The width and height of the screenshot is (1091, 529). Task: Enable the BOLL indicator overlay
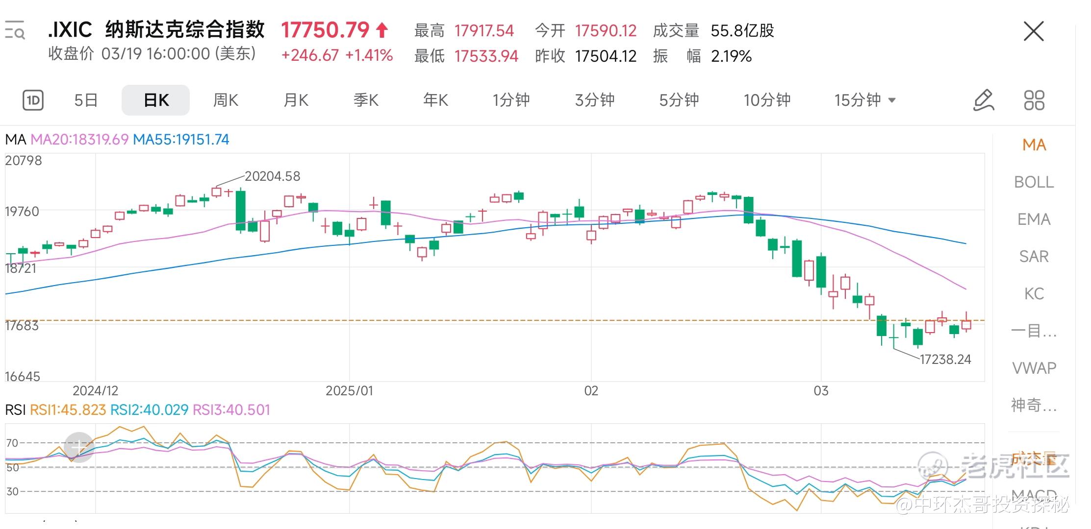1034,182
